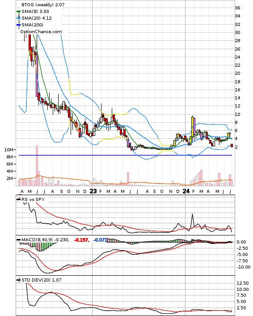Click the 12.50 STD DEV axis label
Image resolution: width=253 pixels, height=316 pixels.
(x=243, y=283)
